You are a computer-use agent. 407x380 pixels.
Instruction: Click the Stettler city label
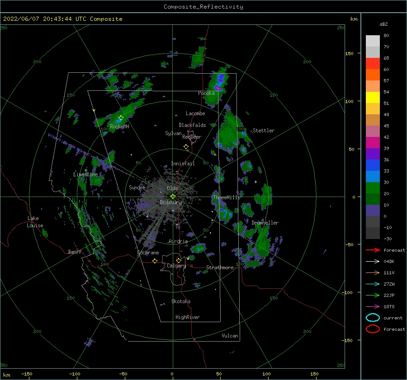coord(264,131)
